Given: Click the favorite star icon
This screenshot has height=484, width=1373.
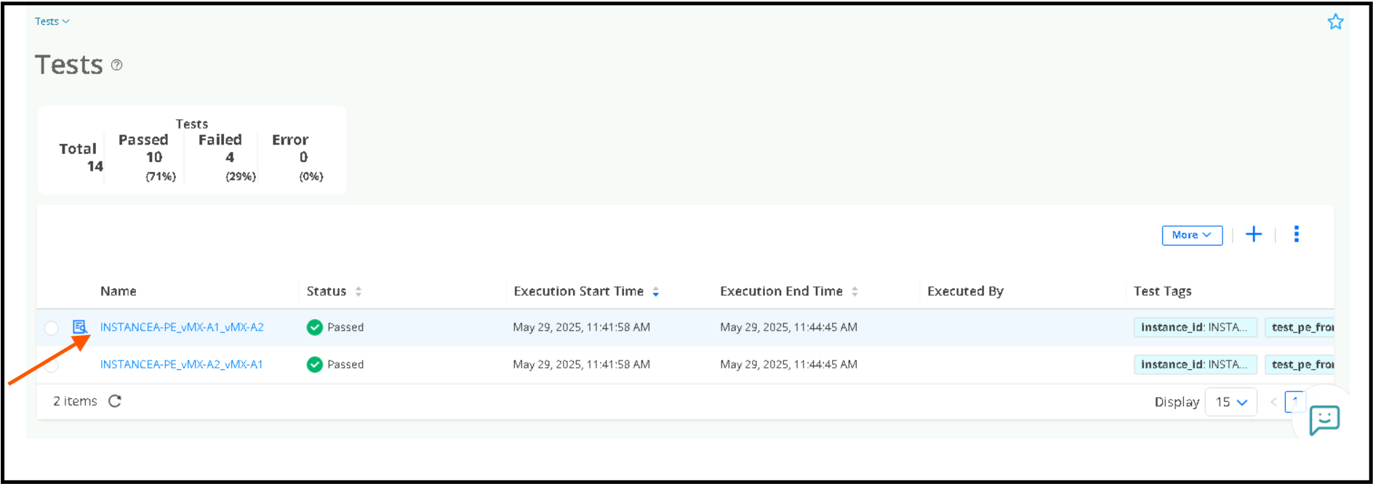Looking at the screenshot, I should [1335, 22].
